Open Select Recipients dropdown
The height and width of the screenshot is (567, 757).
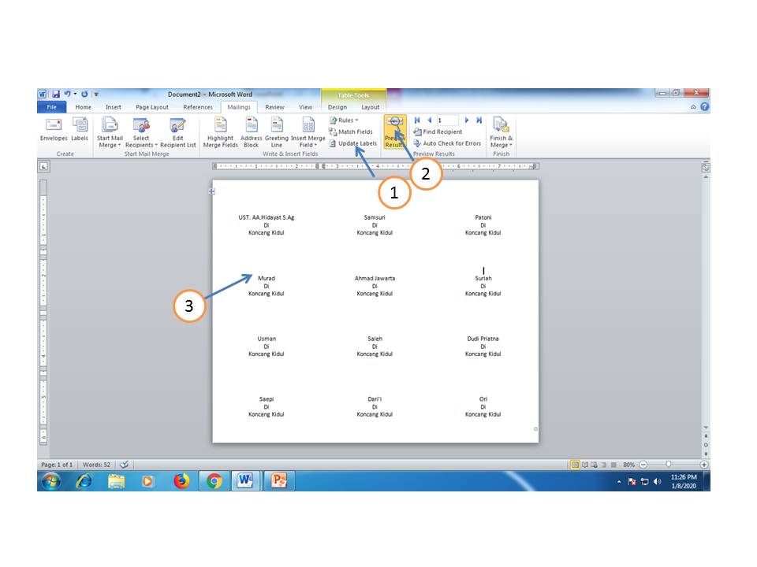coord(141,132)
